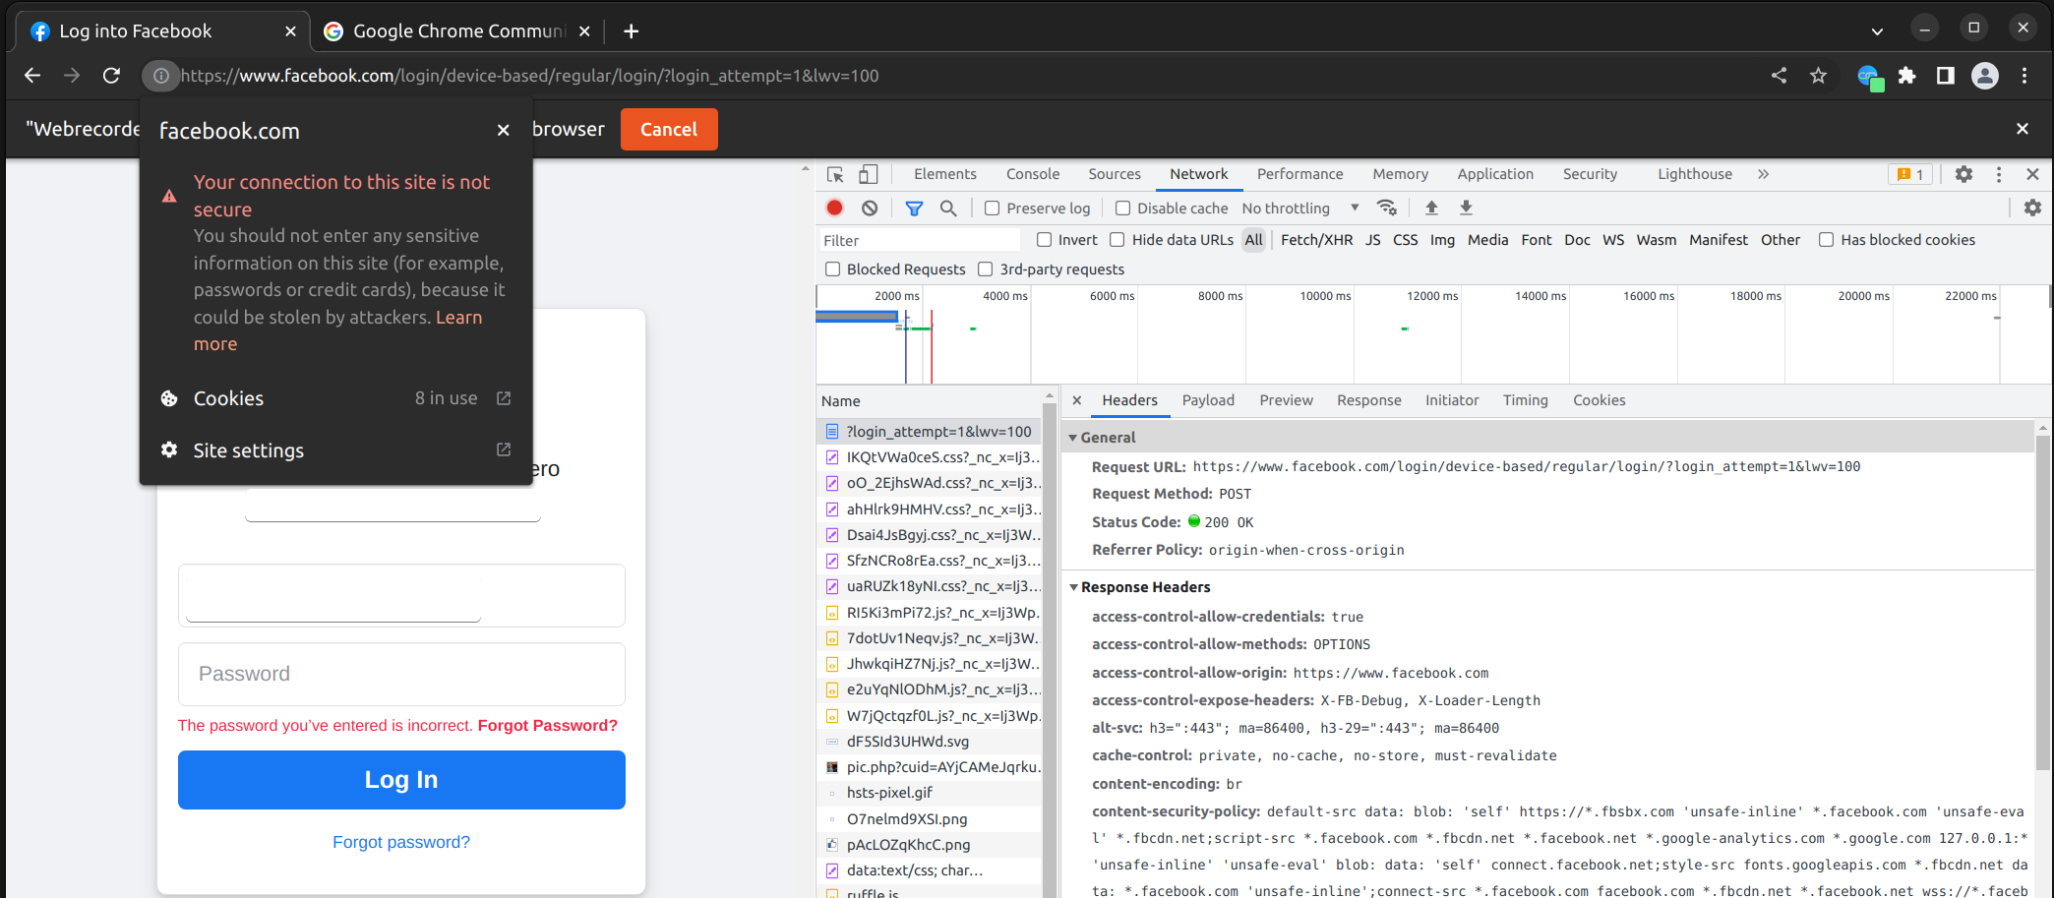The width and height of the screenshot is (2054, 898).
Task: Open network search magnifier
Action: pyautogui.click(x=948, y=208)
